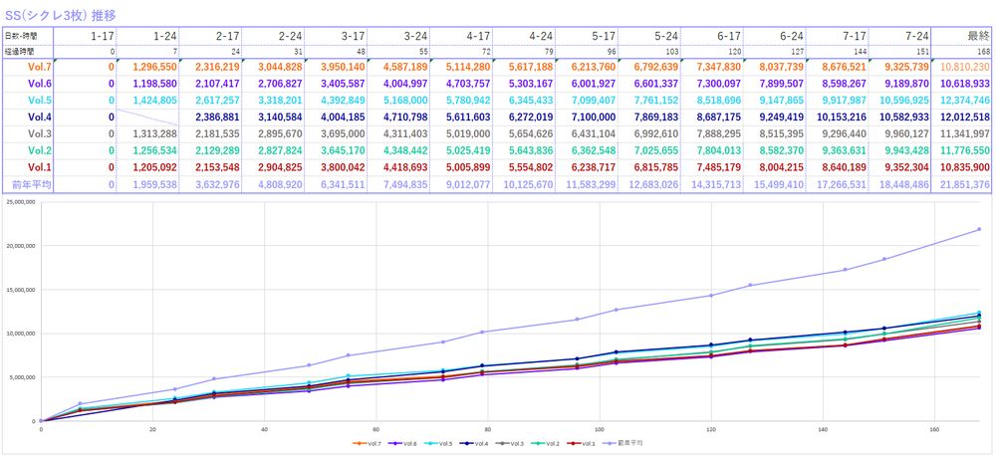Select the 4-17 column header
Screen dimensions: 996x457
point(462,36)
